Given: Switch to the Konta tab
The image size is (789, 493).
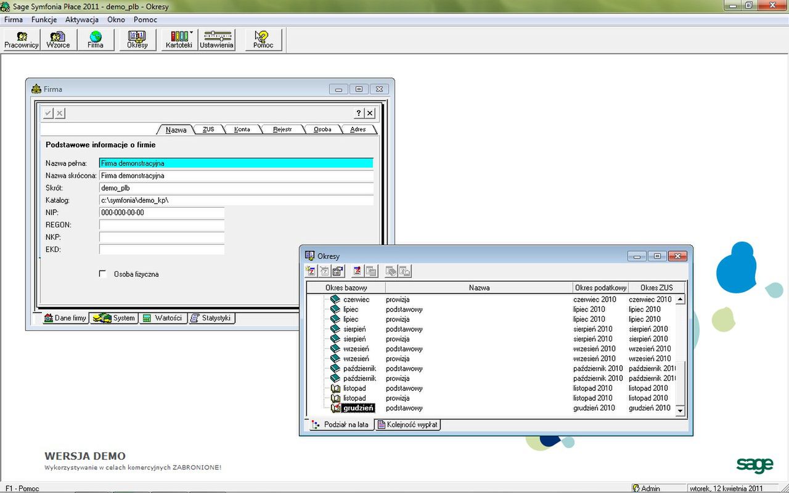Looking at the screenshot, I should [242, 129].
